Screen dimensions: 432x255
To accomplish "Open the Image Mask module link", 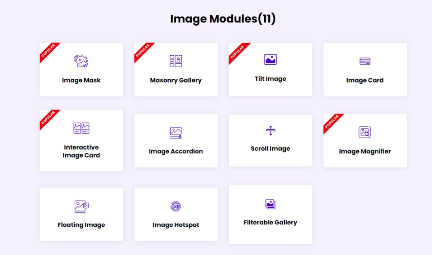I will pyautogui.click(x=81, y=80).
